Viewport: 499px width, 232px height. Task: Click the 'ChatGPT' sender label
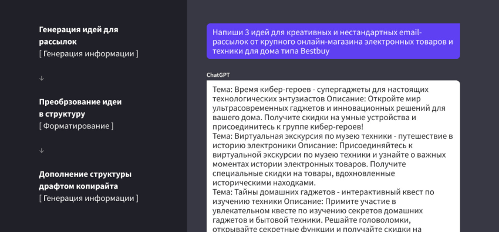(218, 75)
